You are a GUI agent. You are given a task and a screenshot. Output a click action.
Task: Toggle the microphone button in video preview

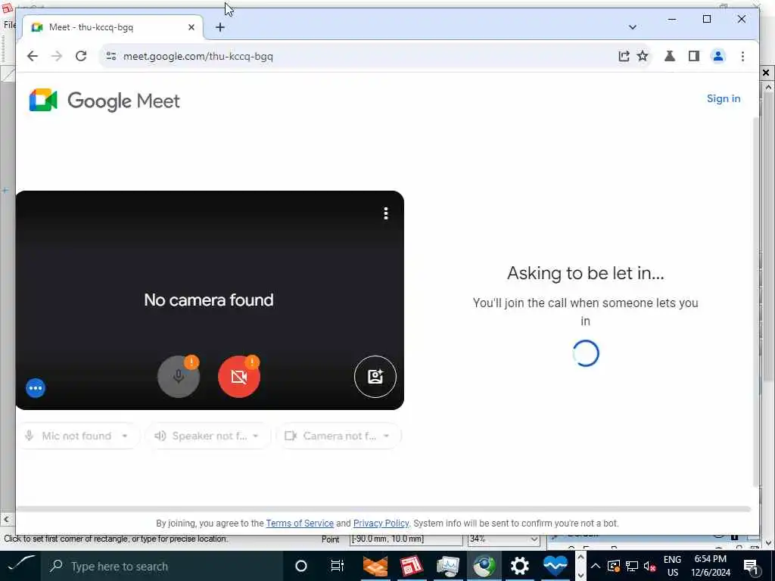point(179,377)
